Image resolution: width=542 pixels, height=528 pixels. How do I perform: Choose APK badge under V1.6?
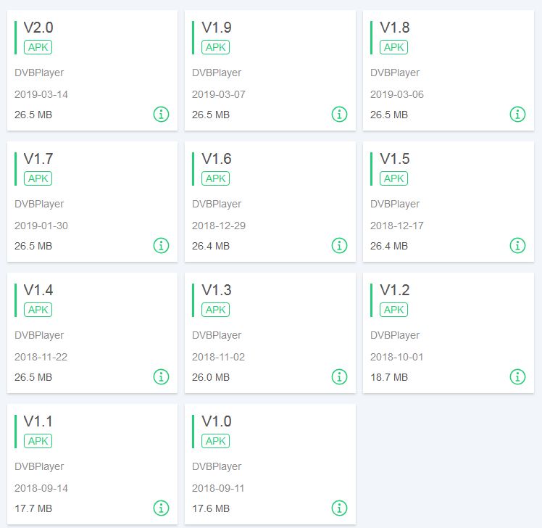pos(216,178)
